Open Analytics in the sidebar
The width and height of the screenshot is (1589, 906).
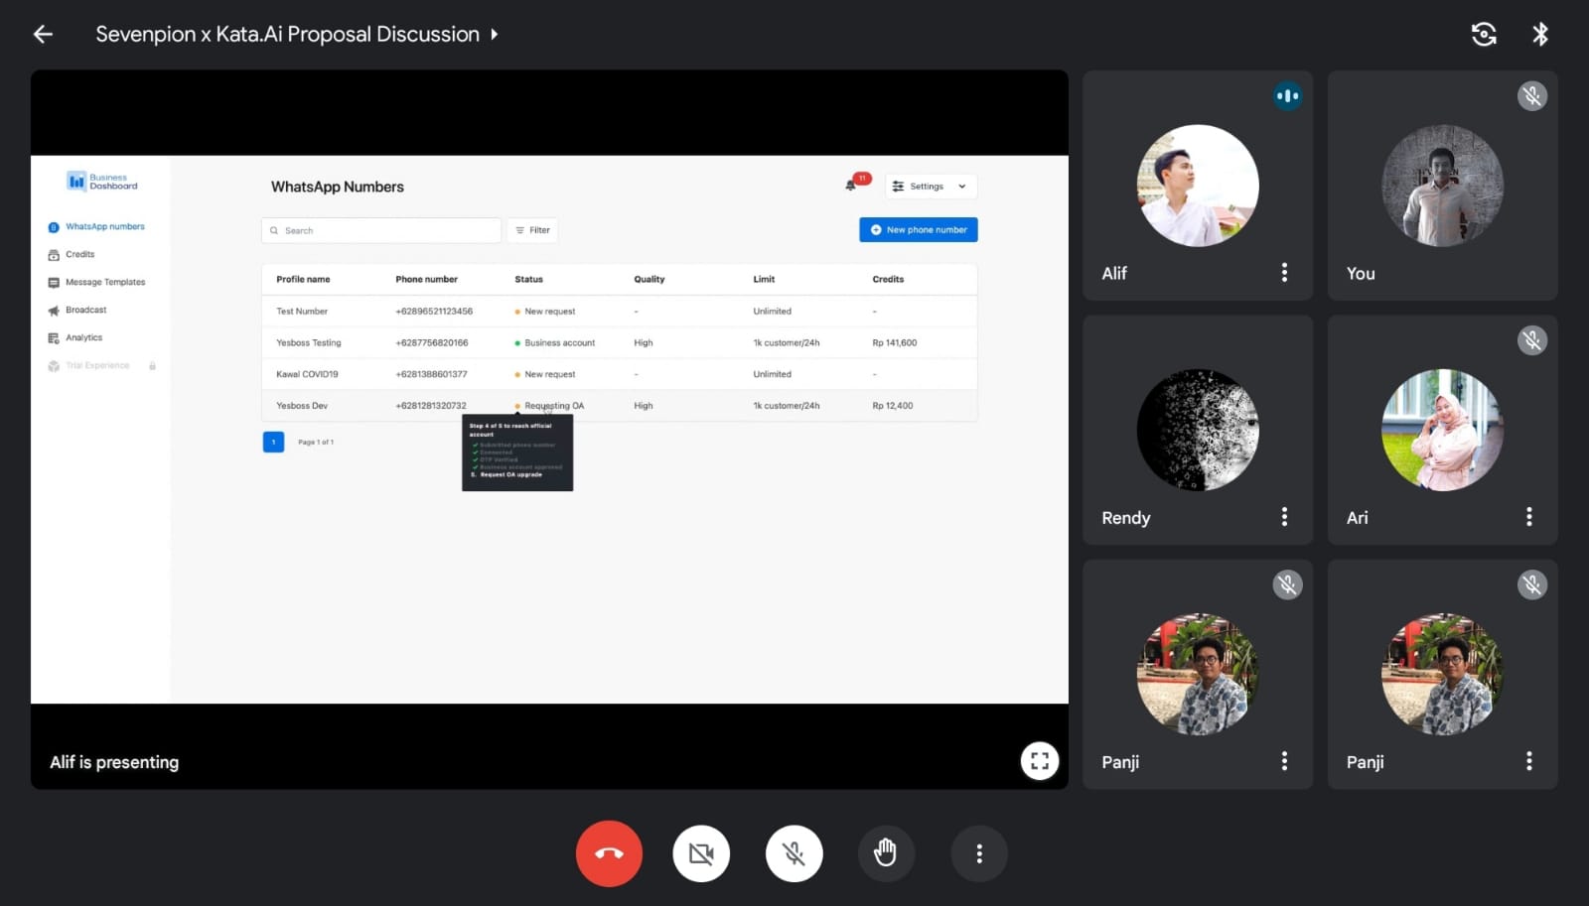point(74,338)
